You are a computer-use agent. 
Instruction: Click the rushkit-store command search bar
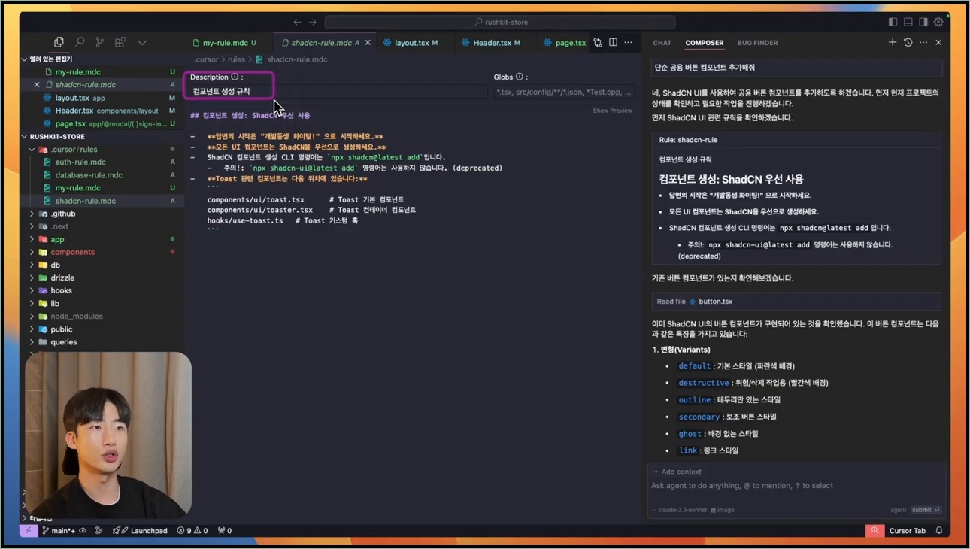(500, 22)
